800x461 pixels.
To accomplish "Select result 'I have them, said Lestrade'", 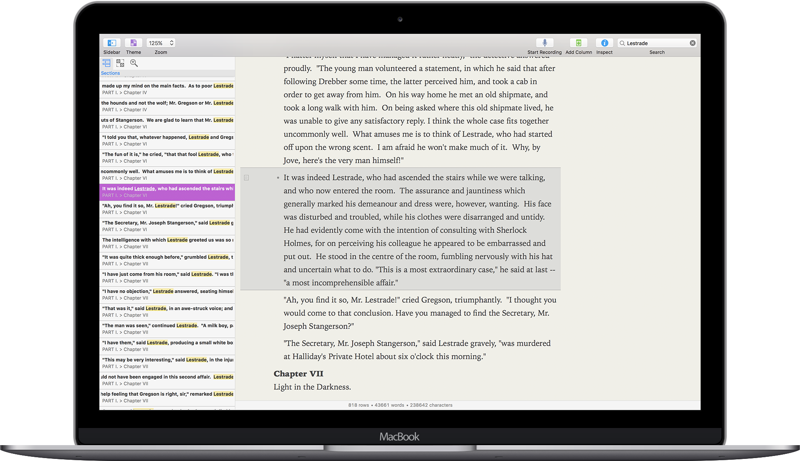I will 167,346.
